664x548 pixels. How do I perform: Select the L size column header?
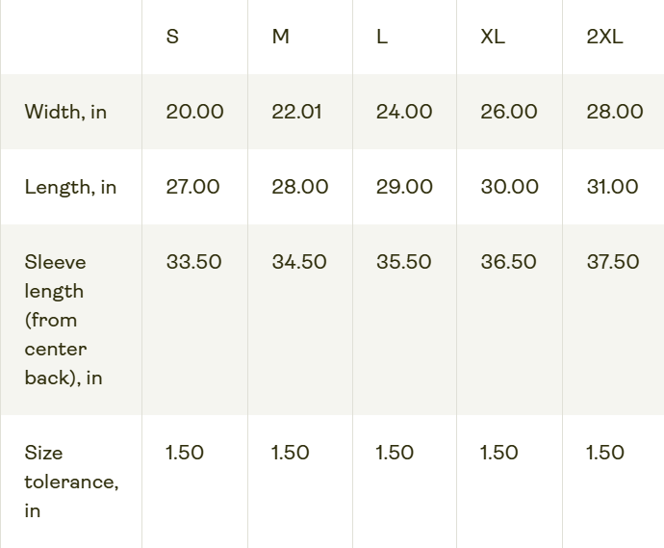[x=382, y=37]
